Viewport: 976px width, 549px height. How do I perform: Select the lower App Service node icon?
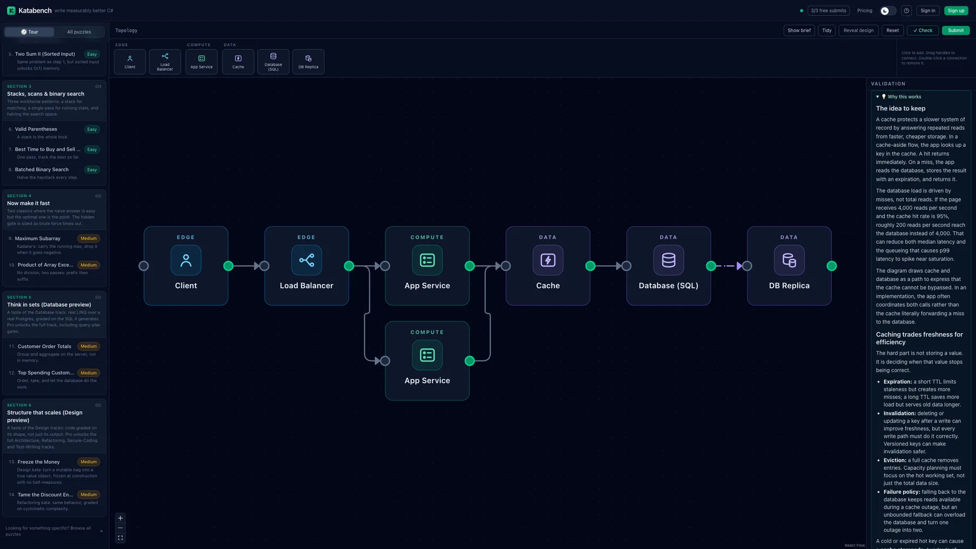427,355
